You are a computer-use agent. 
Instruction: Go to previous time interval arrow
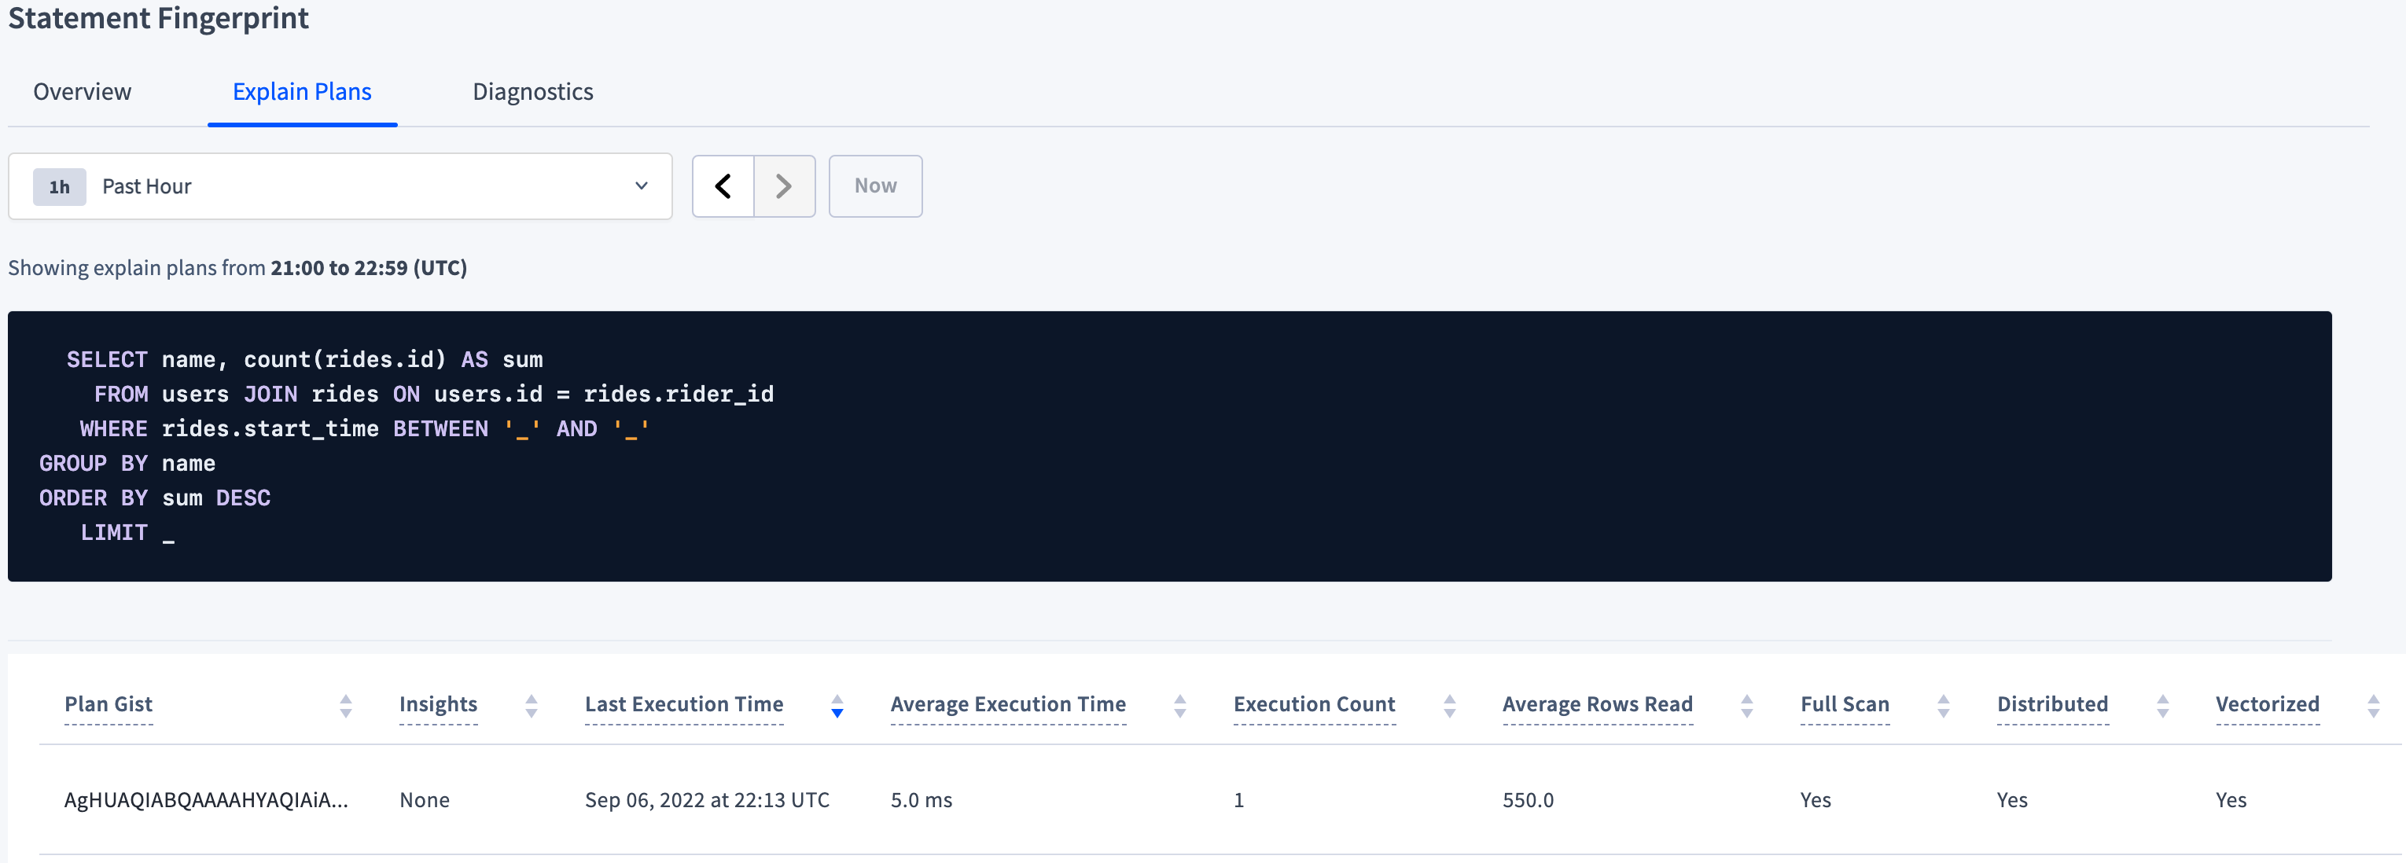[x=723, y=185]
